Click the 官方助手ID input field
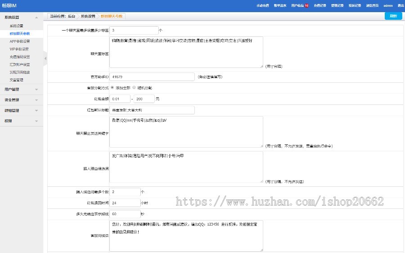Image resolution: width=405 pixels, height=253 pixels. click(x=152, y=77)
